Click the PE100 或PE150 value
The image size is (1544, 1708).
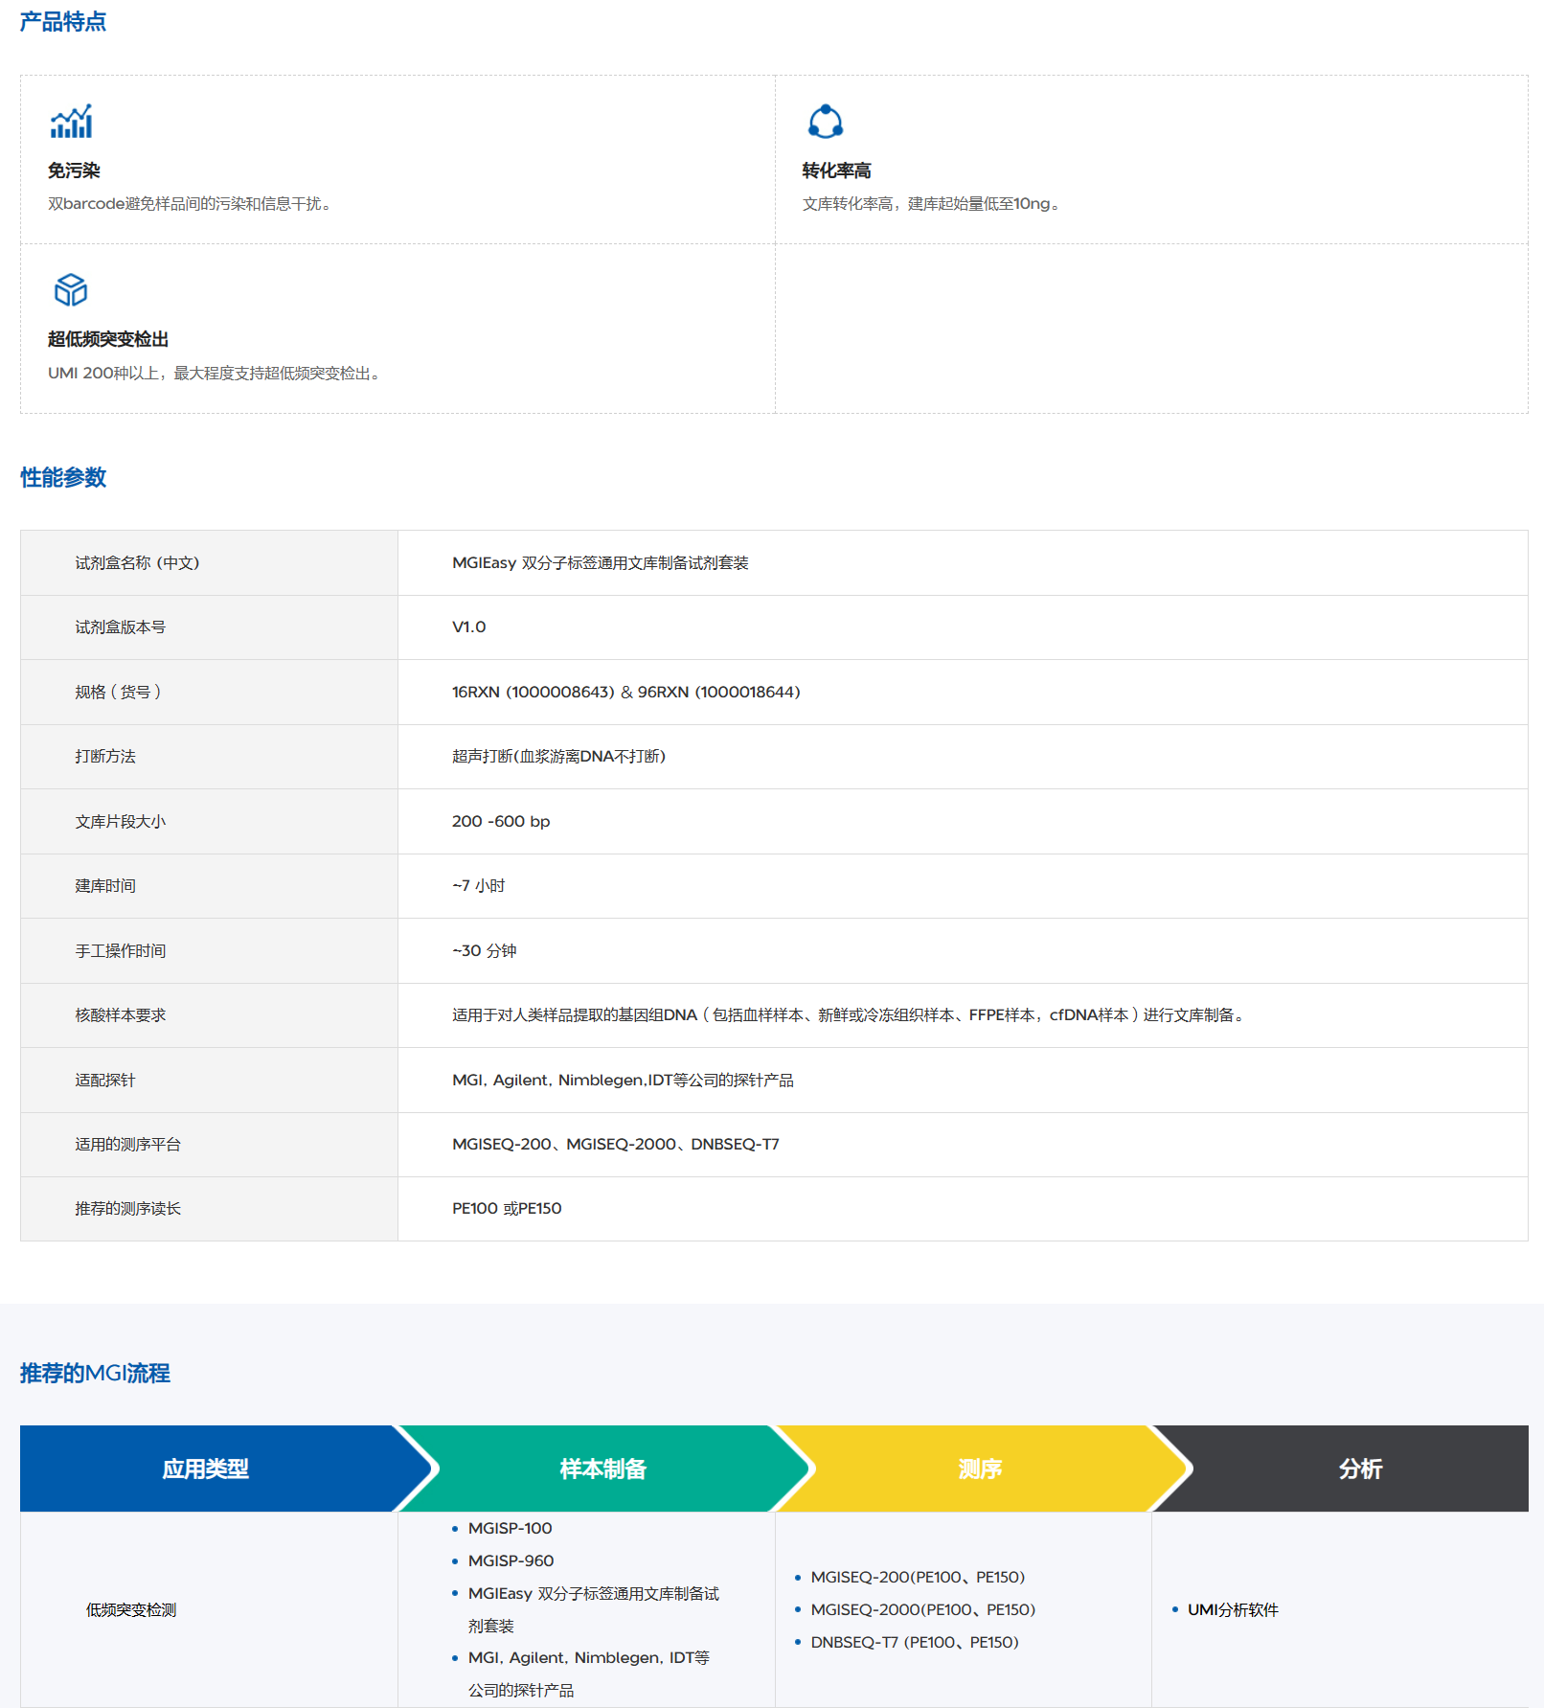pyautogui.click(x=507, y=1208)
